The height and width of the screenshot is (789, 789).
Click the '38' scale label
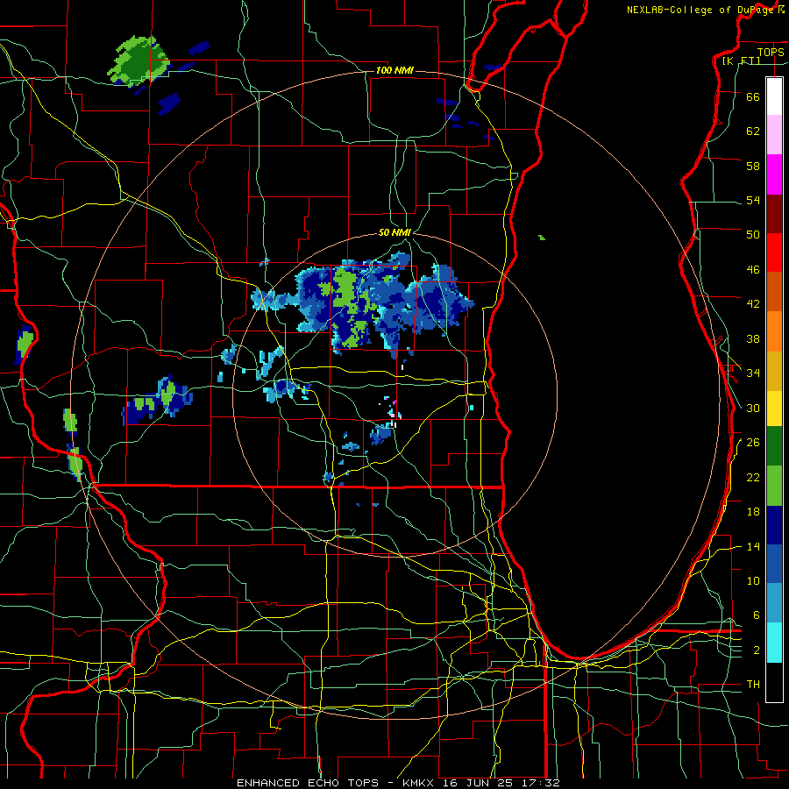tap(753, 338)
